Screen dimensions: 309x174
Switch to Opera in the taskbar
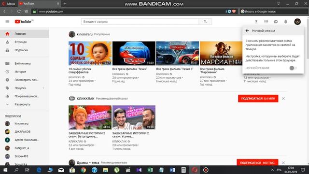point(195,170)
